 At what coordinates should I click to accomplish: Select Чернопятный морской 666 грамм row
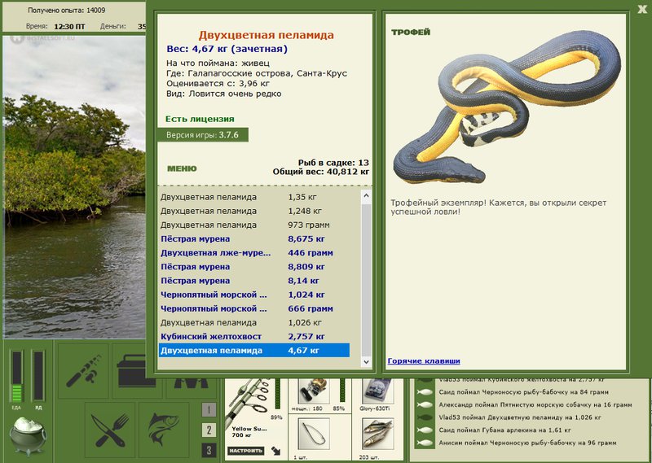[253, 308]
